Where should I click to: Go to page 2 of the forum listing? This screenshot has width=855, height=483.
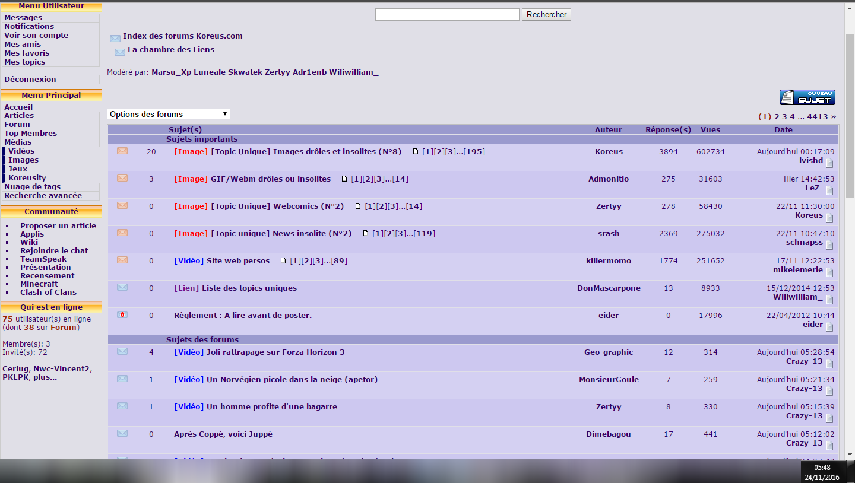pyautogui.click(x=777, y=117)
